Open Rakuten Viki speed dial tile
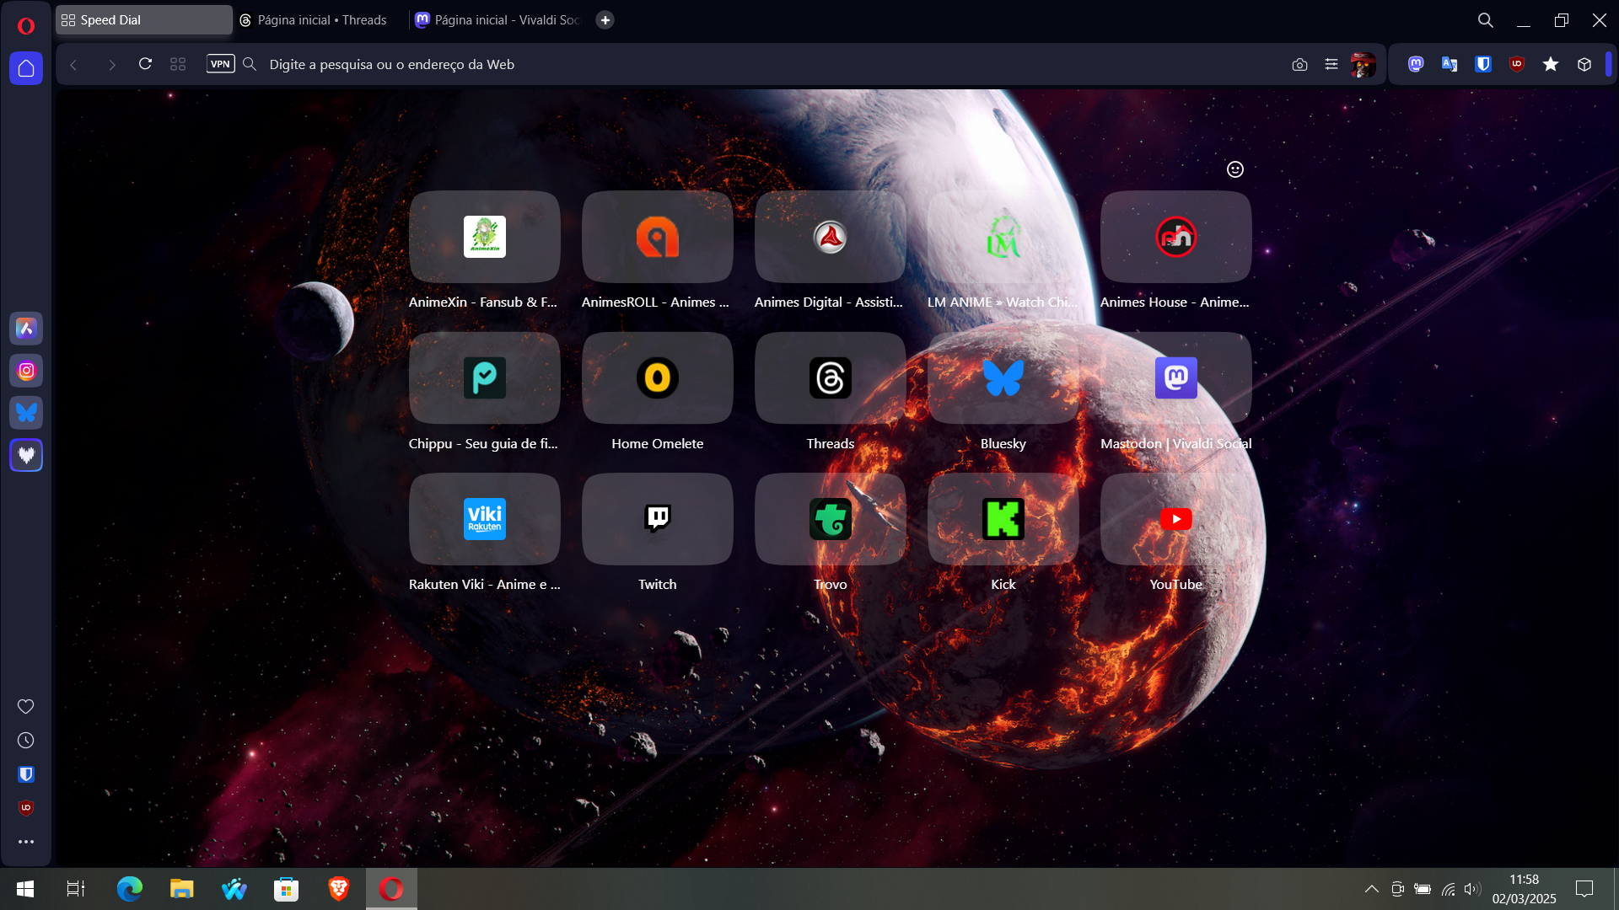Image resolution: width=1619 pixels, height=910 pixels. (x=485, y=519)
